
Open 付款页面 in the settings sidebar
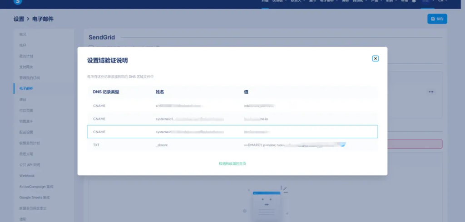pyautogui.click(x=26, y=111)
